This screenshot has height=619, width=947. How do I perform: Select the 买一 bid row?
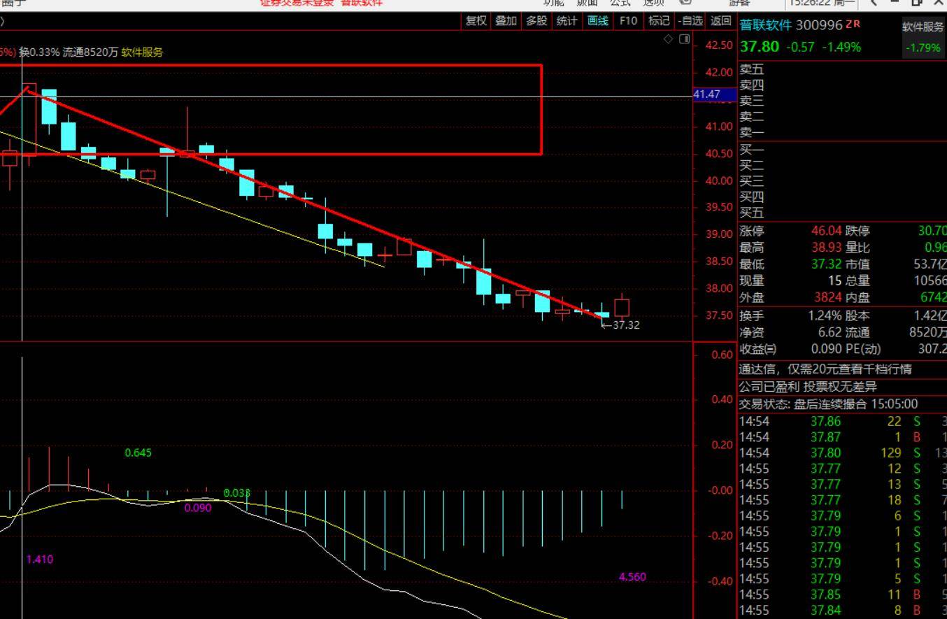click(843, 150)
